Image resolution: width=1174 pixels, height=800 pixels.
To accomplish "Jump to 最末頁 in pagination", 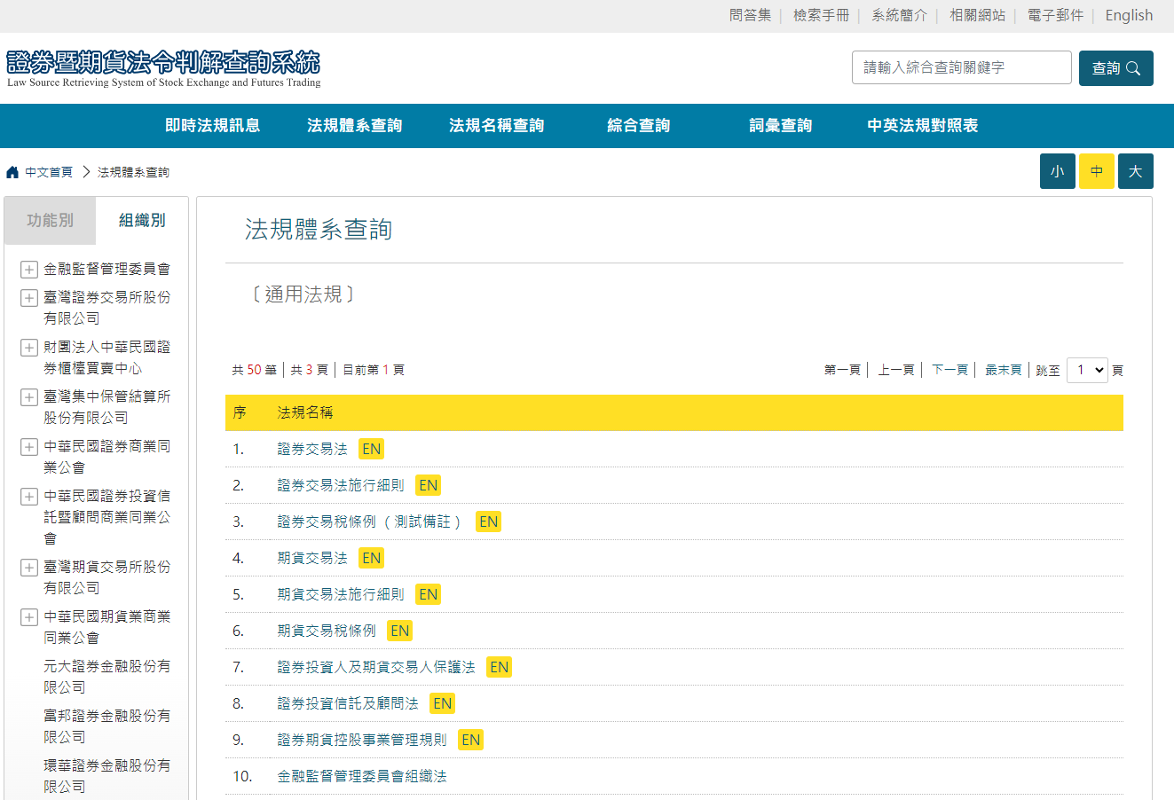I will pos(1004,370).
